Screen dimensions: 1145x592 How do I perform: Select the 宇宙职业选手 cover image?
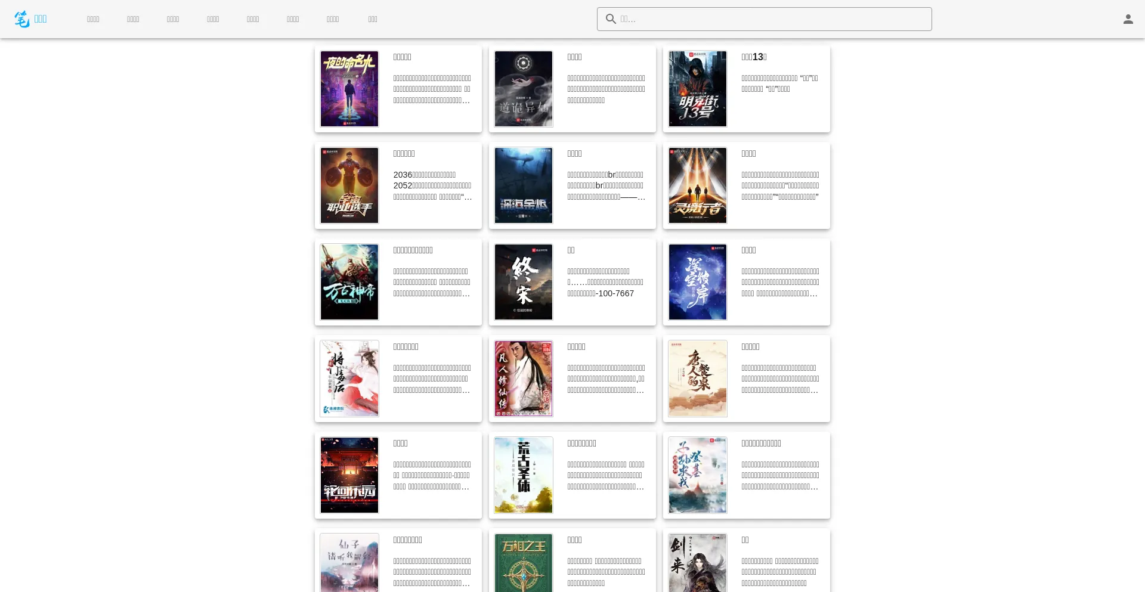click(x=349, y=185)
